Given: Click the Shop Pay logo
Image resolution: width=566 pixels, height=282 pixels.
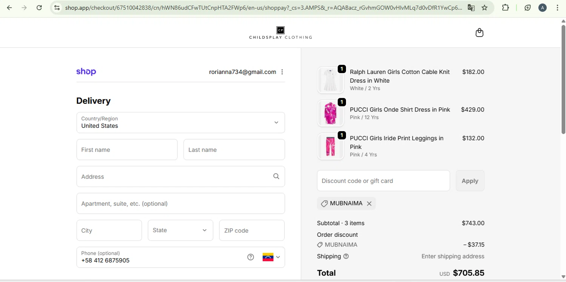Looking at the screenshot, I should pos(86,72).
